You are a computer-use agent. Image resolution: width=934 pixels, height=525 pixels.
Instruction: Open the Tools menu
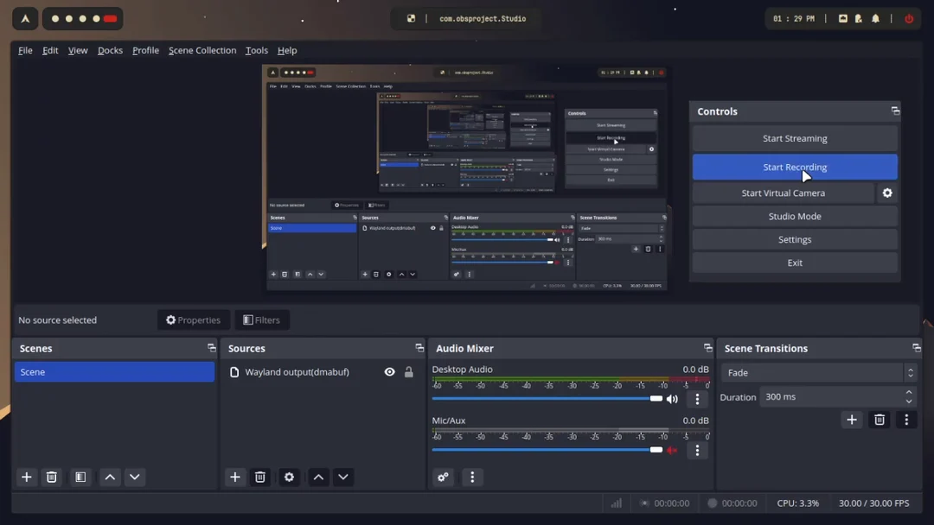click(x=256, y=50)
